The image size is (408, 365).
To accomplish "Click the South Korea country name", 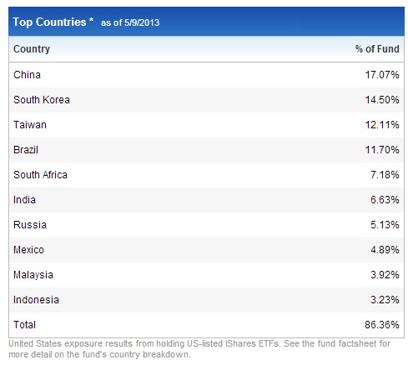I will click(x=42, y=100).
